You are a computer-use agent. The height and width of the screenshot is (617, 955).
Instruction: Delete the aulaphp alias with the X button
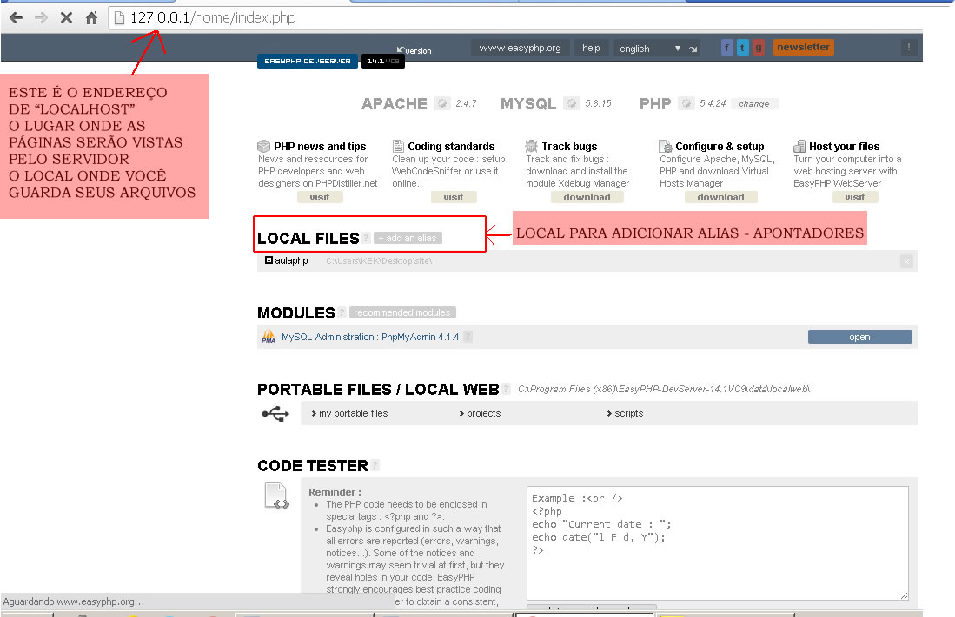click(x=906, y=261)
